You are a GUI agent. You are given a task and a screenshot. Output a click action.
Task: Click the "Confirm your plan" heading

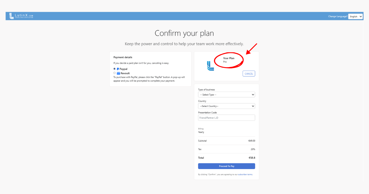coord(184,33)
